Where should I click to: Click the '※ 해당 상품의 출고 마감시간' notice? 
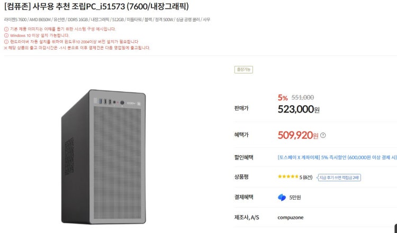point(77,48)
